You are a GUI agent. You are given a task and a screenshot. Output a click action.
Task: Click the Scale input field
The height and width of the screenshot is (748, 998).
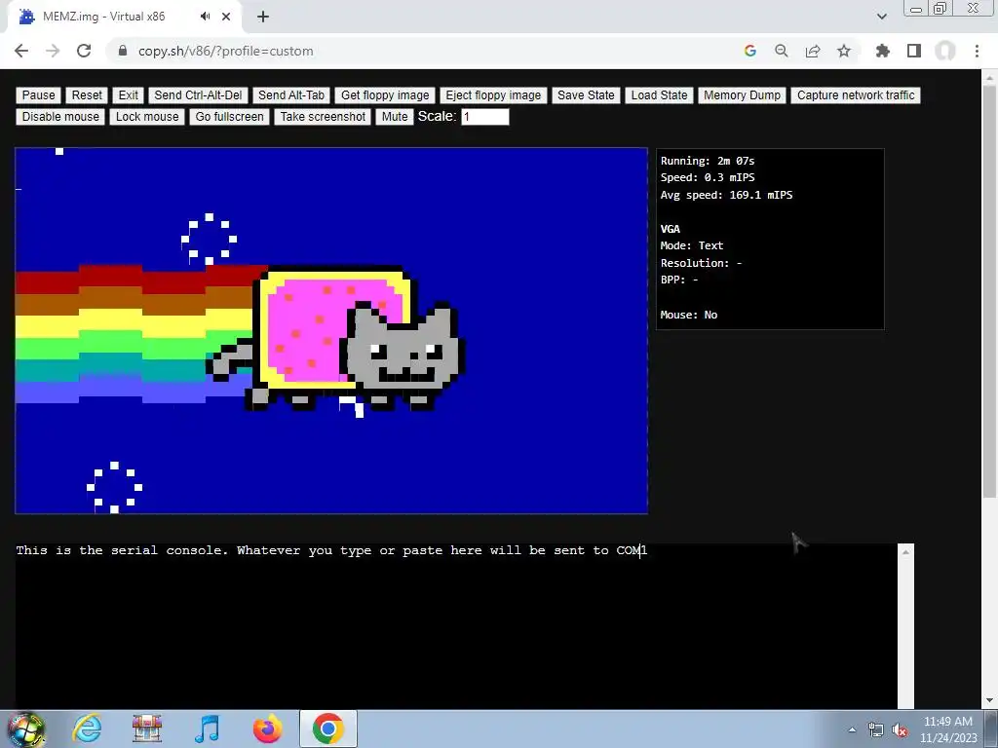pos(485,117)
